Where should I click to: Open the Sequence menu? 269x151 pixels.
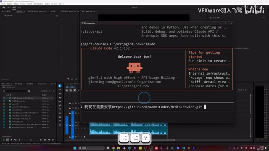tap(23, 4)
